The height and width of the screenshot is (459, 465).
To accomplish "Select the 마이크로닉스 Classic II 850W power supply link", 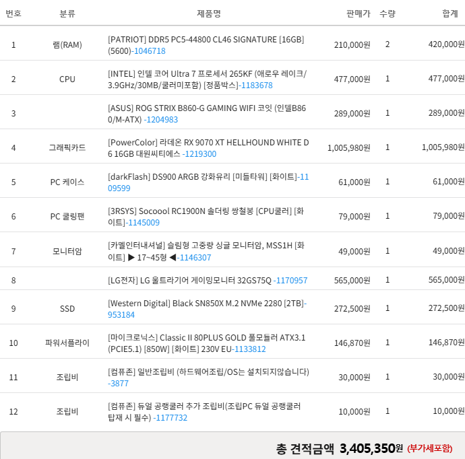I will click(207, 338).
